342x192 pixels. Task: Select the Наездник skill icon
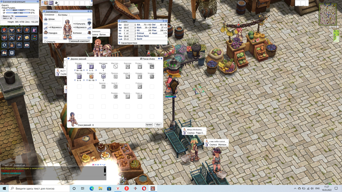[x=103, y=67]
